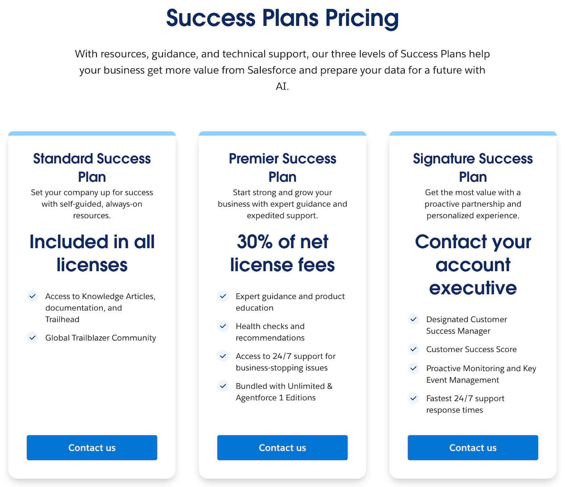The width and height of the screenshot is (565, 487).
Task: Click checkmark next to Global Trailblazer Community
Action: click(x=33, y=337)
